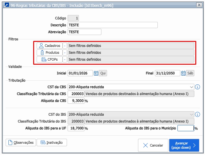The height and width of the screenshot is (155, 205).
Task: Click the calendar icon beside Inicial date
Action: coord(96,73)
